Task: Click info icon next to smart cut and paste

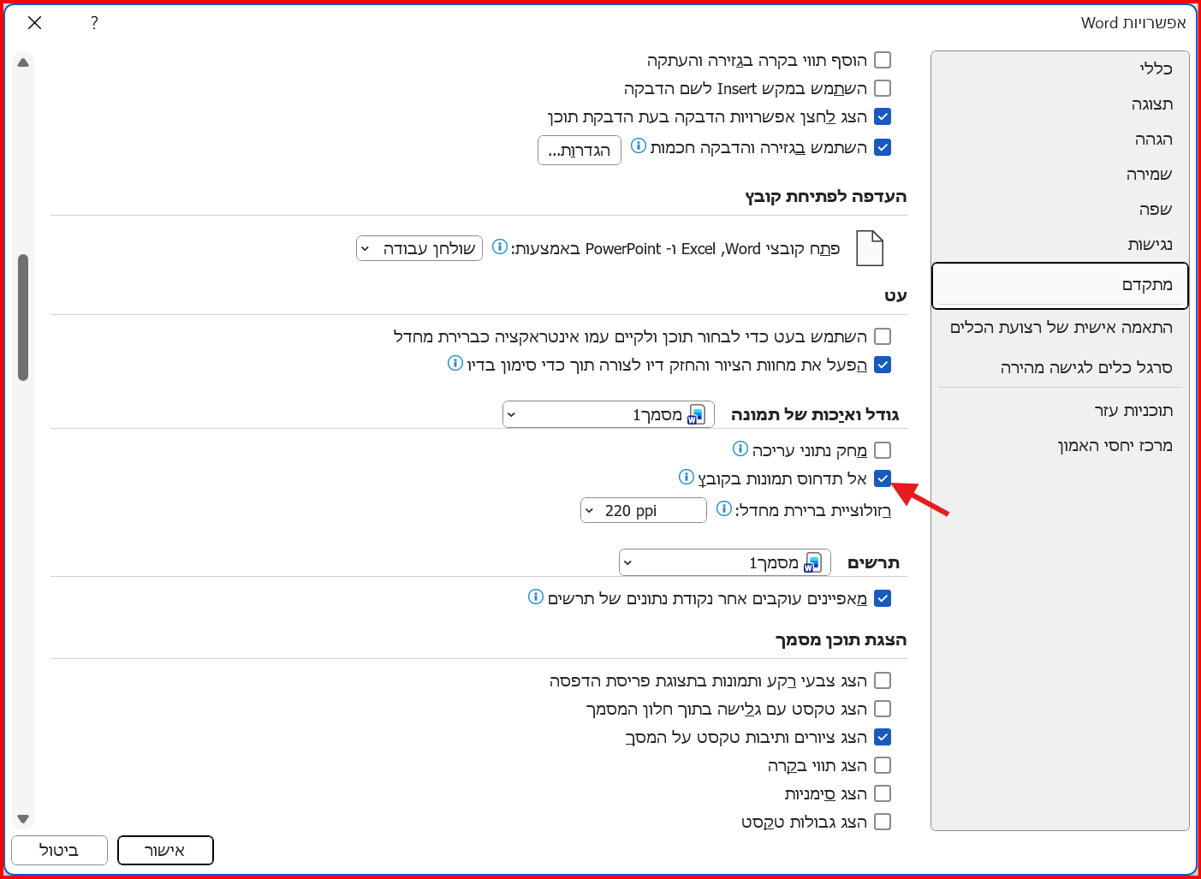Action: click(638, 146)
